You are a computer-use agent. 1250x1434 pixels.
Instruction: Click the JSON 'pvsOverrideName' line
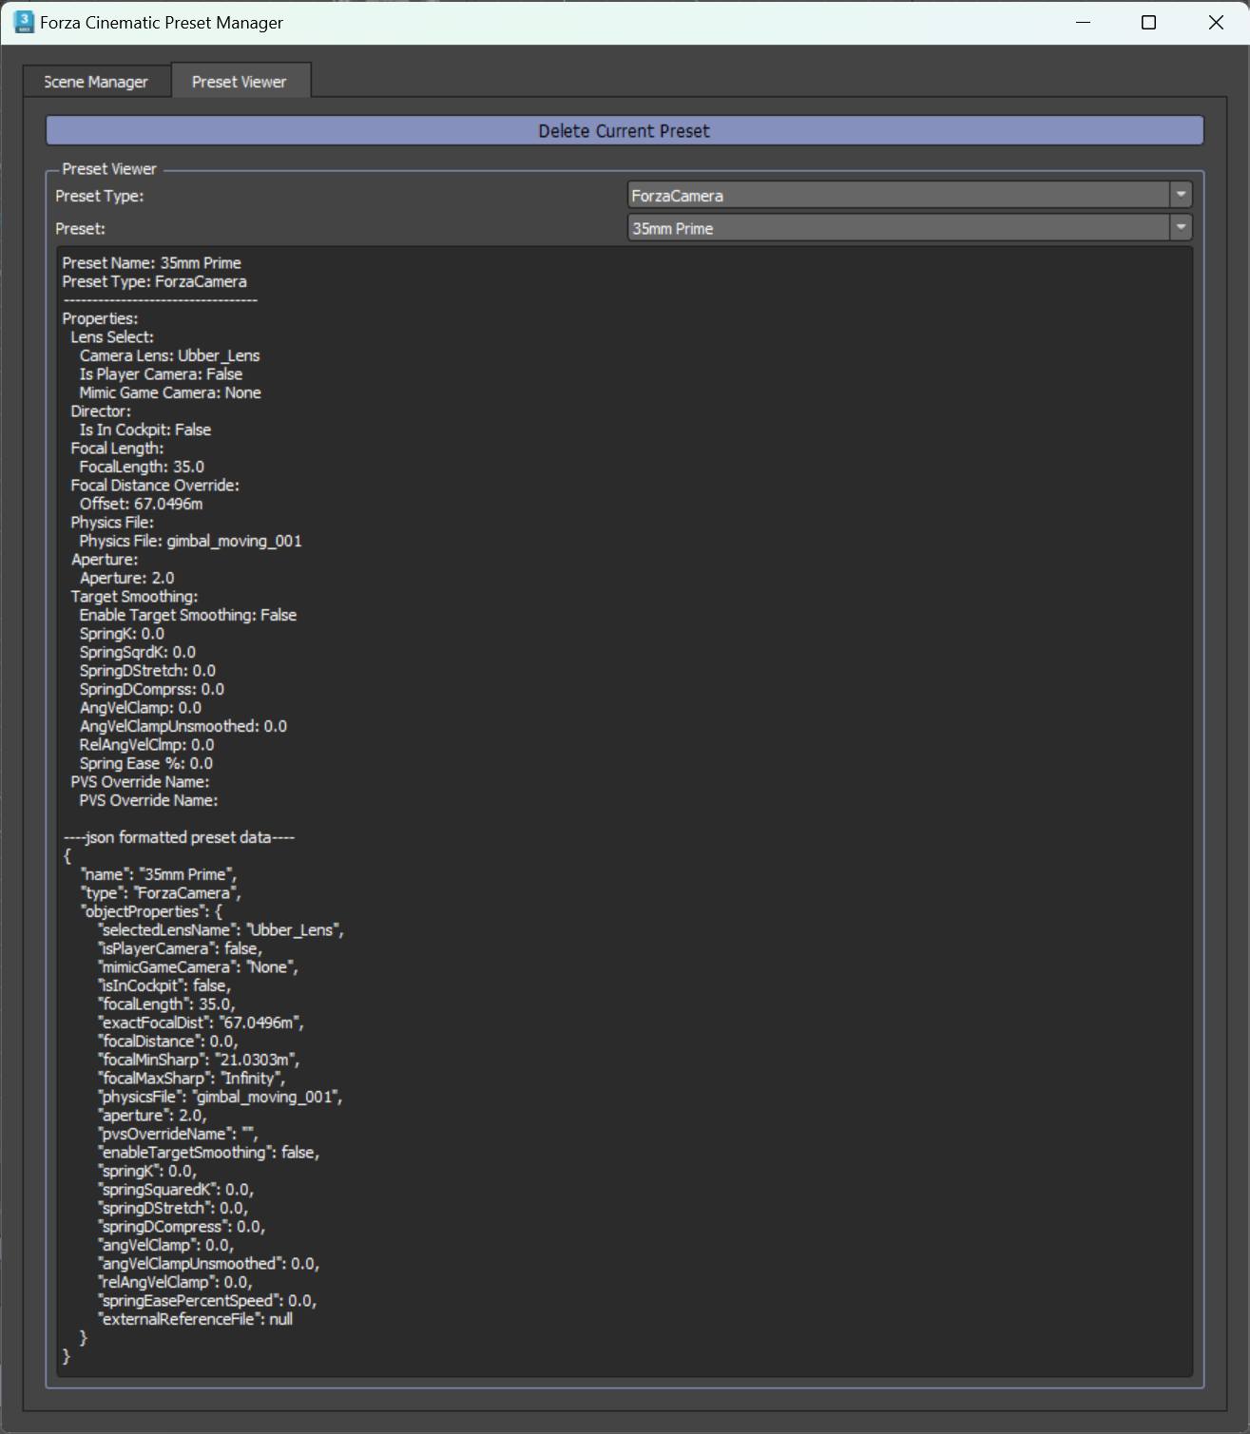tap(179, 1135)
